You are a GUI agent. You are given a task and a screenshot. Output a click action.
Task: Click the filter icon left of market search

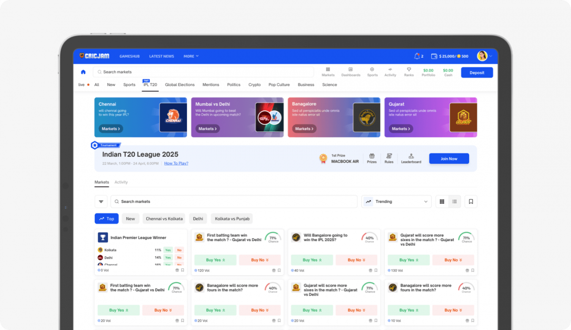point(101,202)
